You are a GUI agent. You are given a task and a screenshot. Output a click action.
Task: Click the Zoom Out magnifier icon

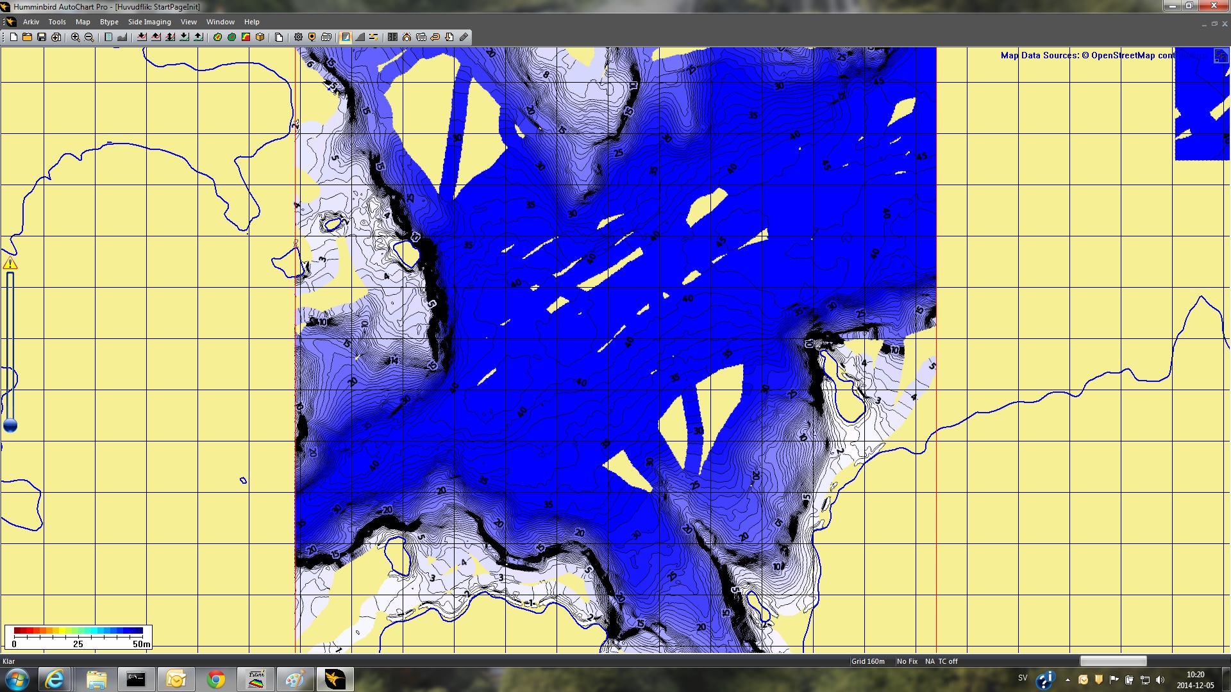point(89,37)
